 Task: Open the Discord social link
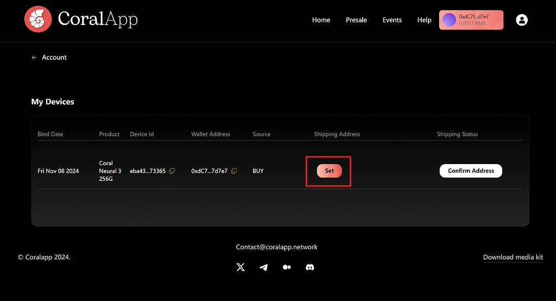310,267
